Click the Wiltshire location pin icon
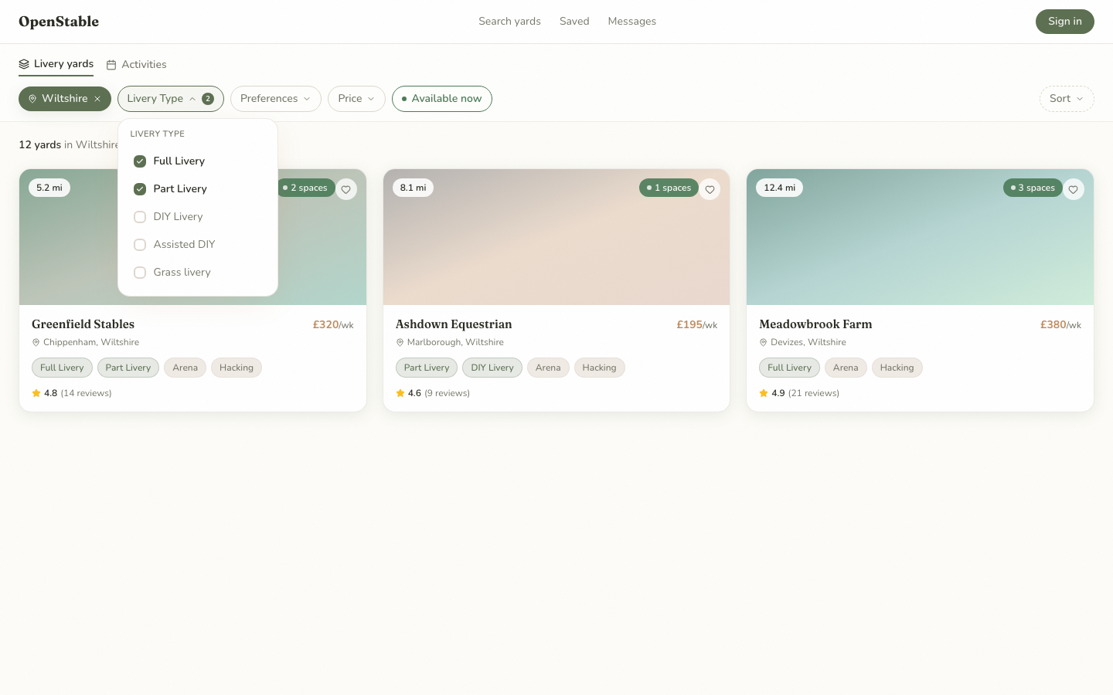1113x695 pixels. [32, 99]
